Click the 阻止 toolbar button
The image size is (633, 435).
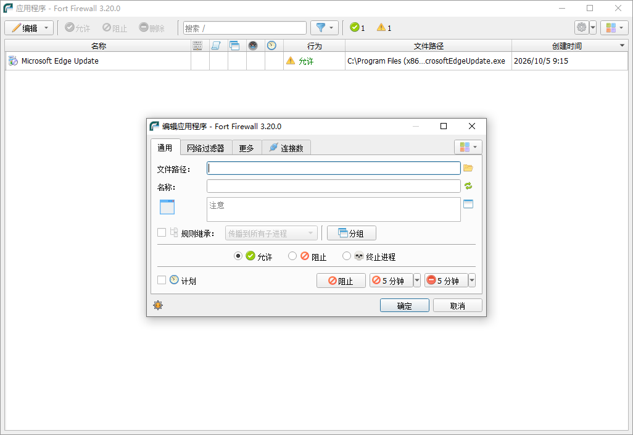coord(115,28)
